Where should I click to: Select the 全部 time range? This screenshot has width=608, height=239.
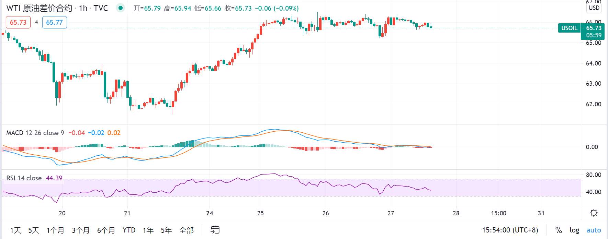(187, 230)
